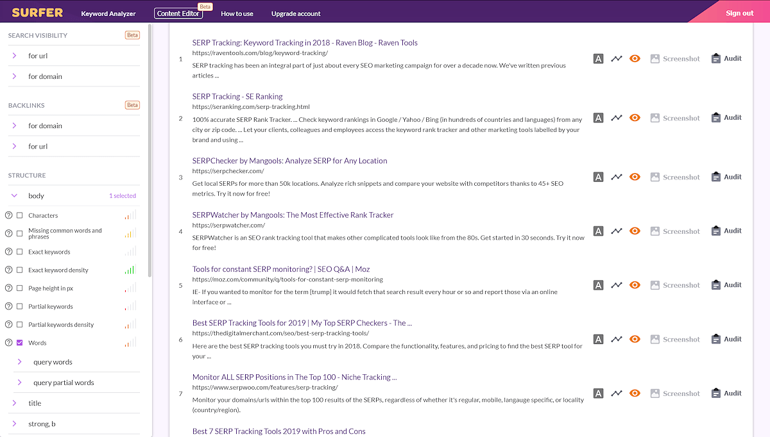Expand the for domain section under Backlinks

(x=15, y=126)
